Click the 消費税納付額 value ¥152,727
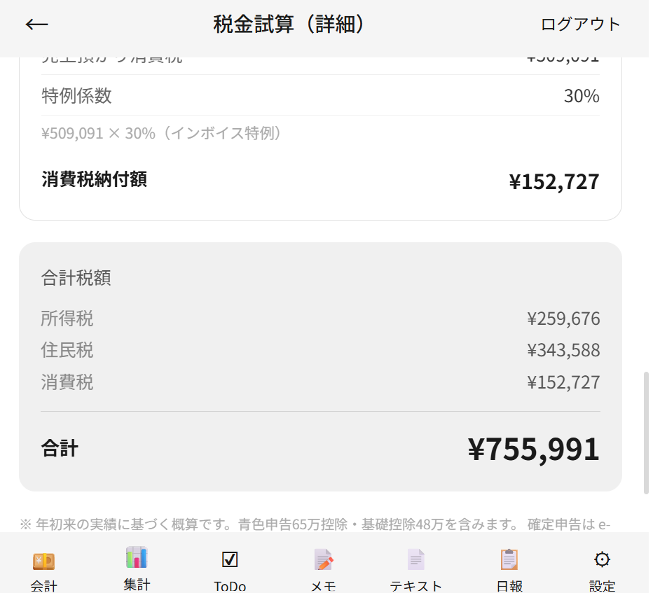660x593 pixels. tap(554, 182)
